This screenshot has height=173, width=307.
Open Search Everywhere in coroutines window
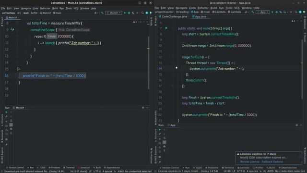point(142,13)
